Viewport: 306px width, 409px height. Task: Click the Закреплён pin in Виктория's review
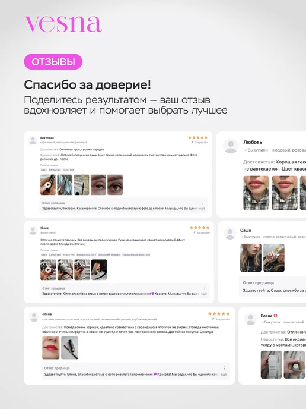200,143
